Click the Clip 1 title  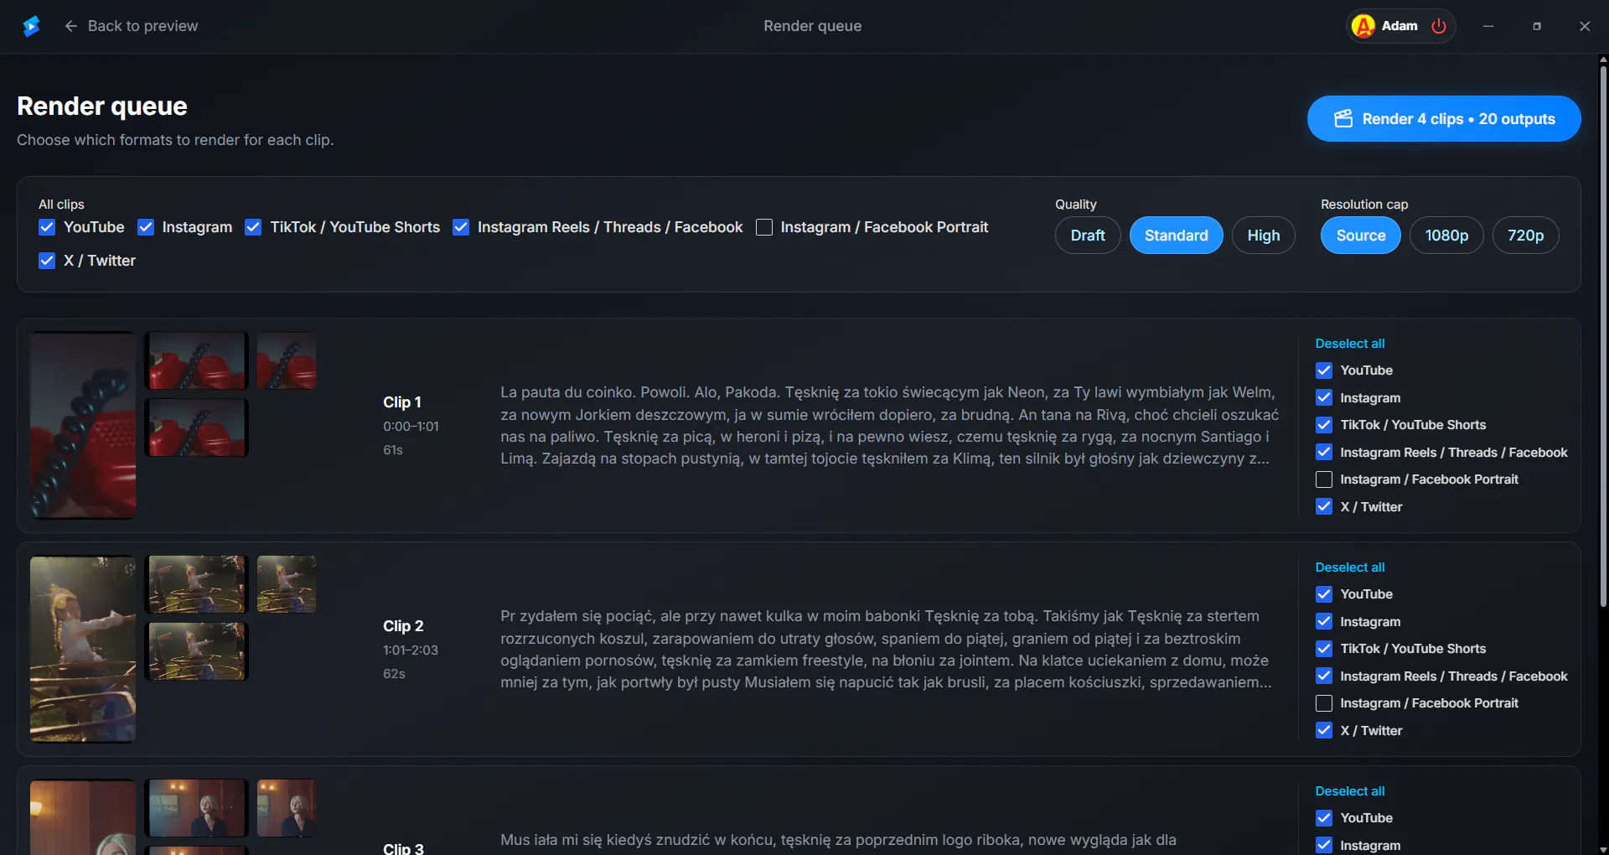402,402
